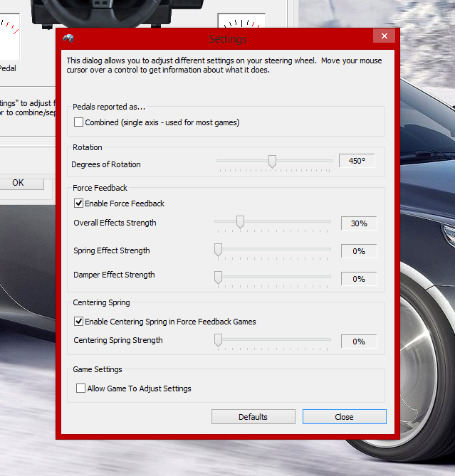
Task: Click the Damper Effect Strength slider thumb
Action: pyautogui.click(x=218, y=277)
